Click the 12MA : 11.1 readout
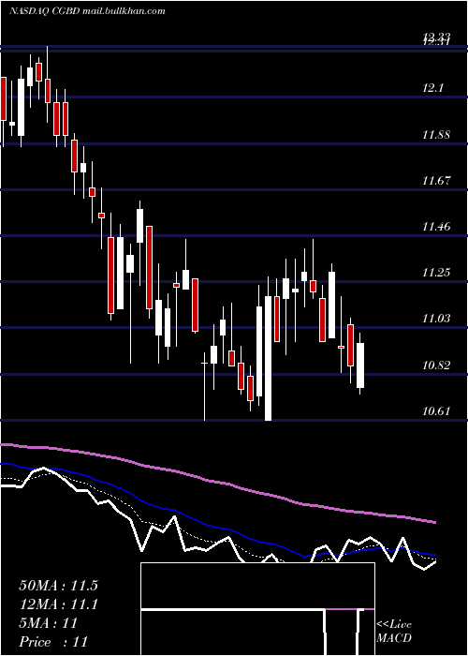468x656 pixels. pyautogui.click(x=58, y=604)
